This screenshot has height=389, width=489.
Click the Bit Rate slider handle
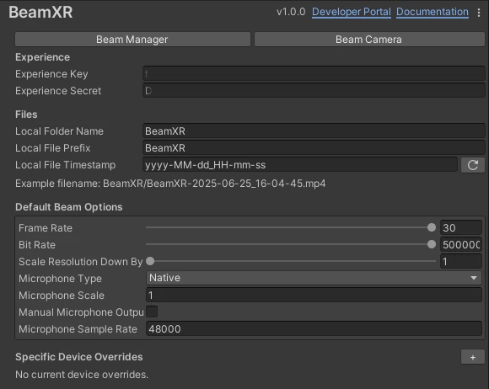[x=432, y=244]
